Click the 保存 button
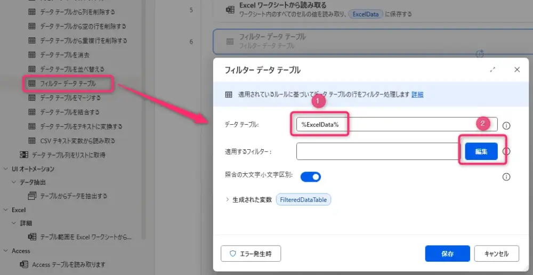Screen dimensions: 533x275 tap(447, 254)
